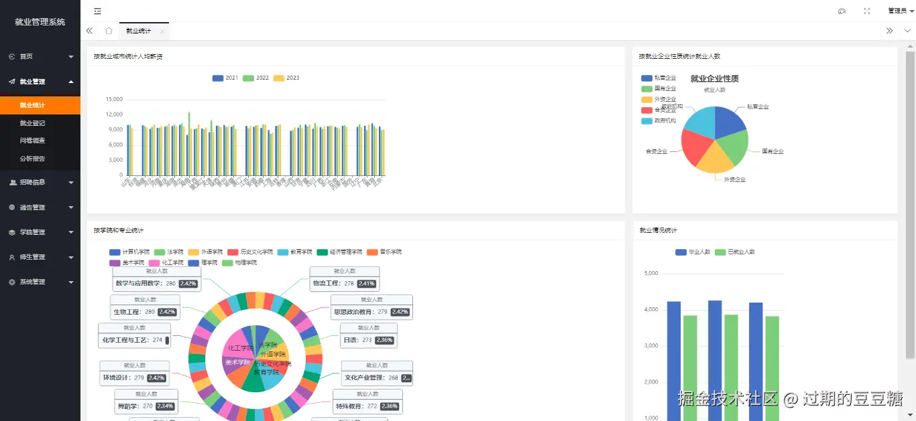Open the tab options chevron dropdown

907,31
